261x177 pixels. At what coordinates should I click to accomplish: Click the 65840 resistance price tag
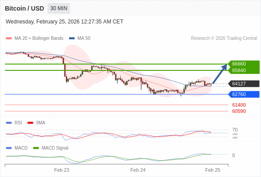(x=244, y=70)
